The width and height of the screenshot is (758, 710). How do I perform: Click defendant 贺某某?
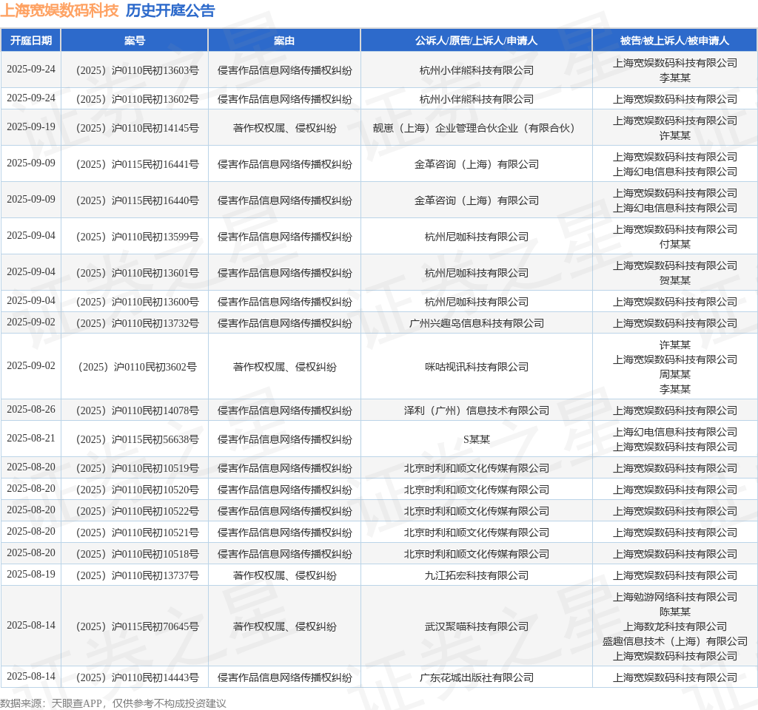tap(674, 280)
